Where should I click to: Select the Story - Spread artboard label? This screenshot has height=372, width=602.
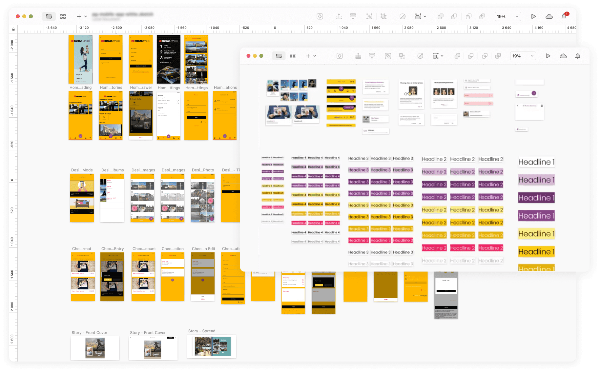click(x=201, y=331)
